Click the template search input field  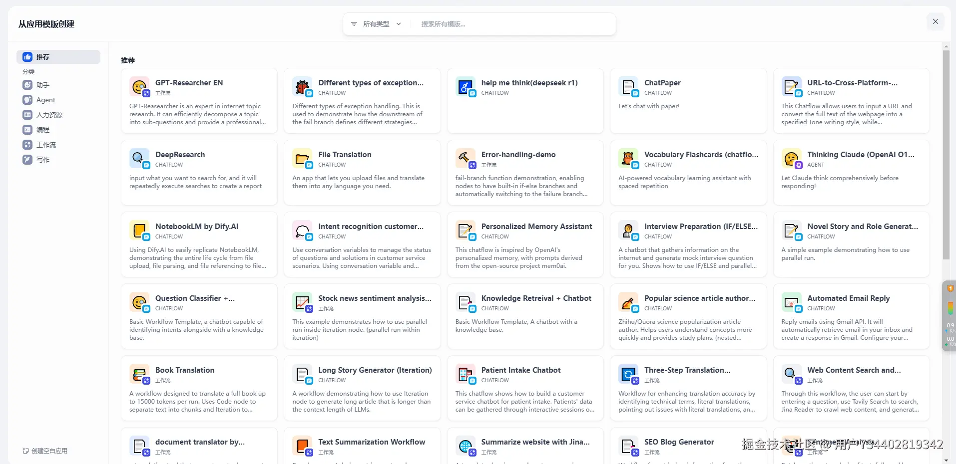(513, 24)
